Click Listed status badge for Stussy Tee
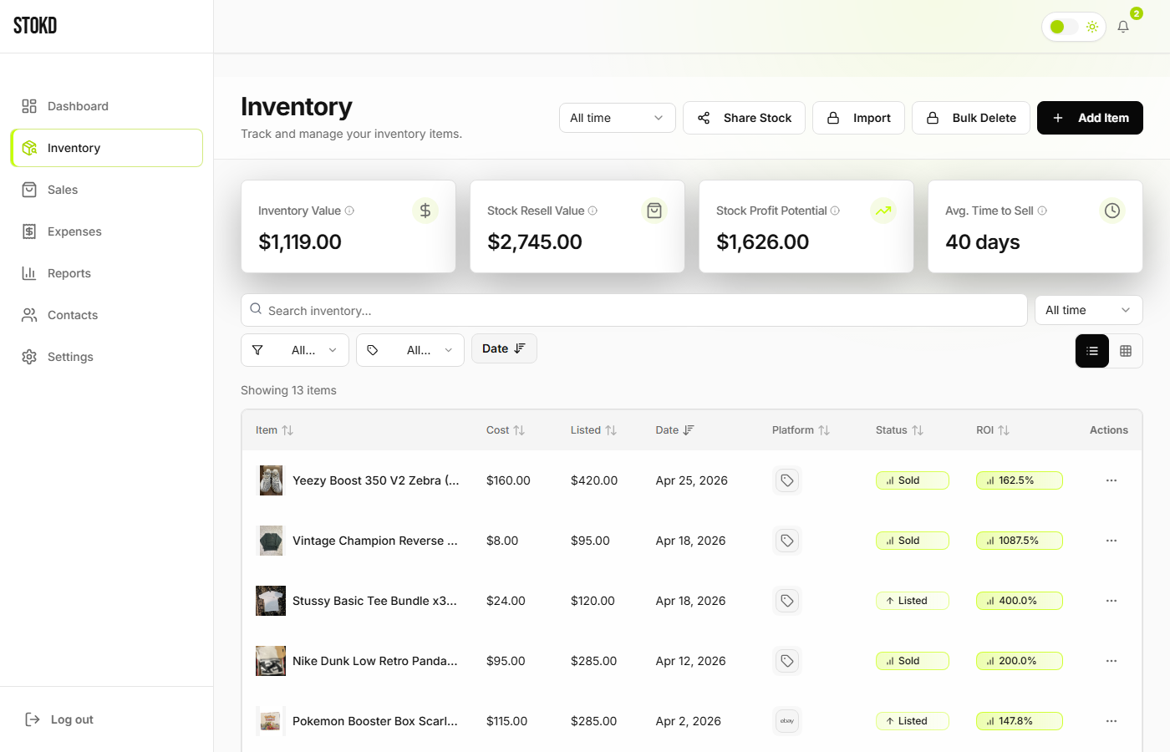This screenshot has width=1170, height=752. 913,601
